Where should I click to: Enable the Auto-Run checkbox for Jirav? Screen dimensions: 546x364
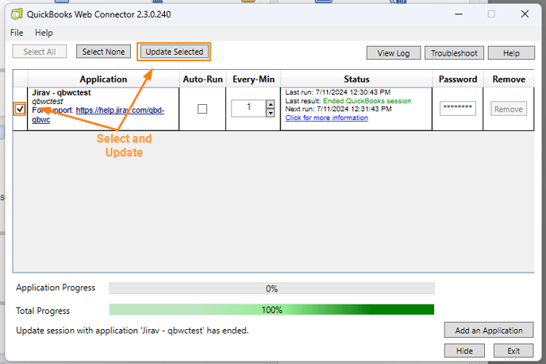[x=202, y=109]
